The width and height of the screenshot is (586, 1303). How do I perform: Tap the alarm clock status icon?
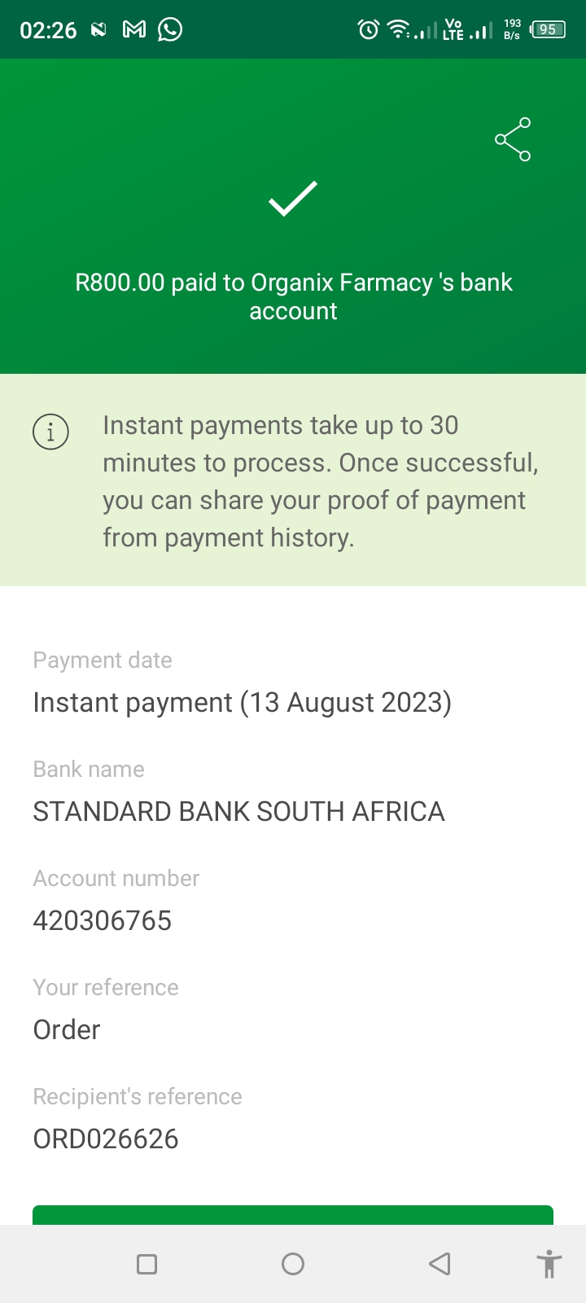(369, 30)
